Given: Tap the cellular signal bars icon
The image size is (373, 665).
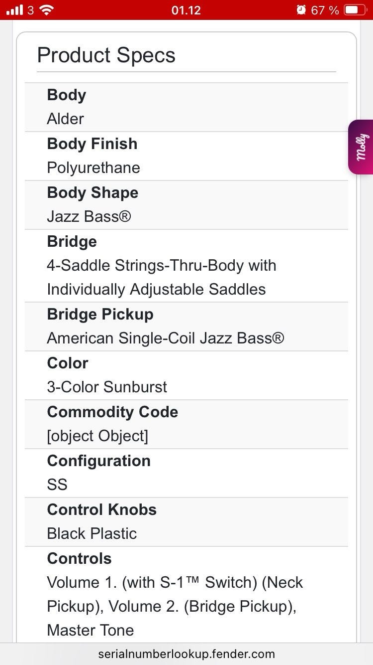Looking at the screenshot, I should pos(14,10).
